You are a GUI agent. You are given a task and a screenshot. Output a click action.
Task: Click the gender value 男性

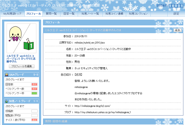[x=77, y=62]
